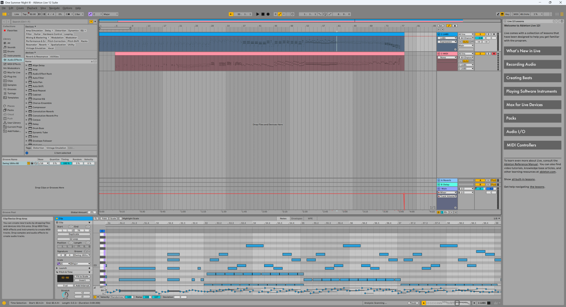Collapse the Pitch & Time section
The width and height of the screenshot is (566, 307).
(x=90, y=272)
